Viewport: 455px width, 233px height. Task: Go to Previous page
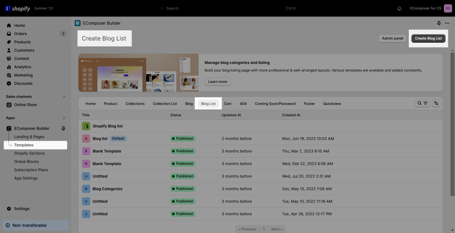(x=247, y=229)
